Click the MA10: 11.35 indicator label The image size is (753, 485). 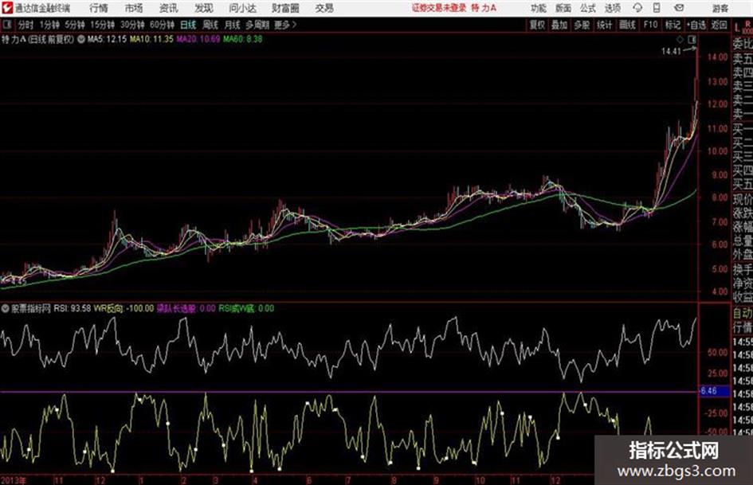coord(151,39)
